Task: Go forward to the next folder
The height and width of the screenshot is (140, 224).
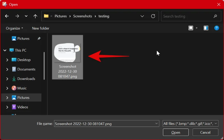Action: (17, 16)
